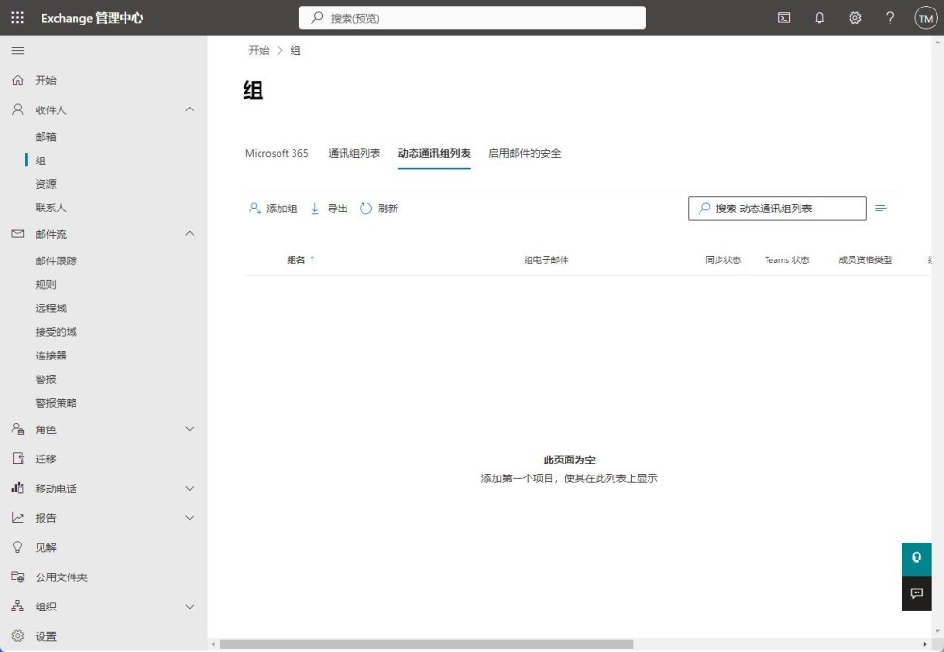This screenshot has width=944, height=652.
Task: Open the settings gear in top bar
Action: [x=855, y=18]
